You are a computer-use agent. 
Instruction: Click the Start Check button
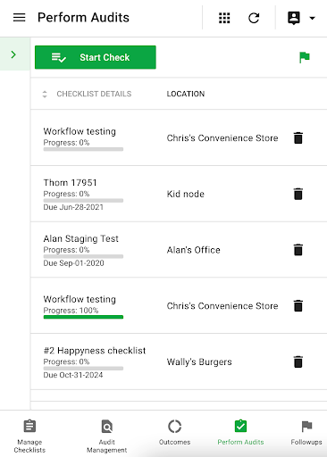tap(96, 57)
